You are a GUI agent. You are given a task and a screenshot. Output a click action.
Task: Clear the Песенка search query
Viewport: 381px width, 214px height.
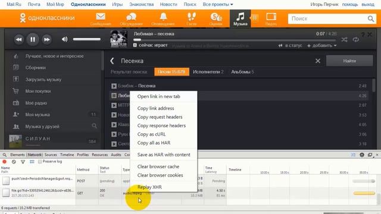pos(317,61)
